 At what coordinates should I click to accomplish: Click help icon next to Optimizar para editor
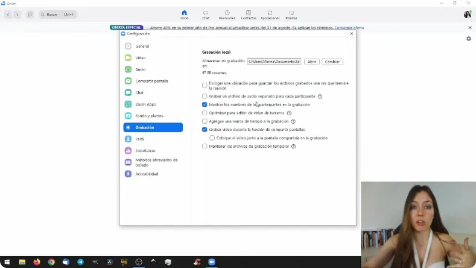pos(289,113)
